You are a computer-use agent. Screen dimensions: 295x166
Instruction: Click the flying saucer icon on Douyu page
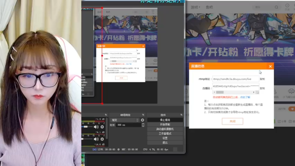coord(291,91)
